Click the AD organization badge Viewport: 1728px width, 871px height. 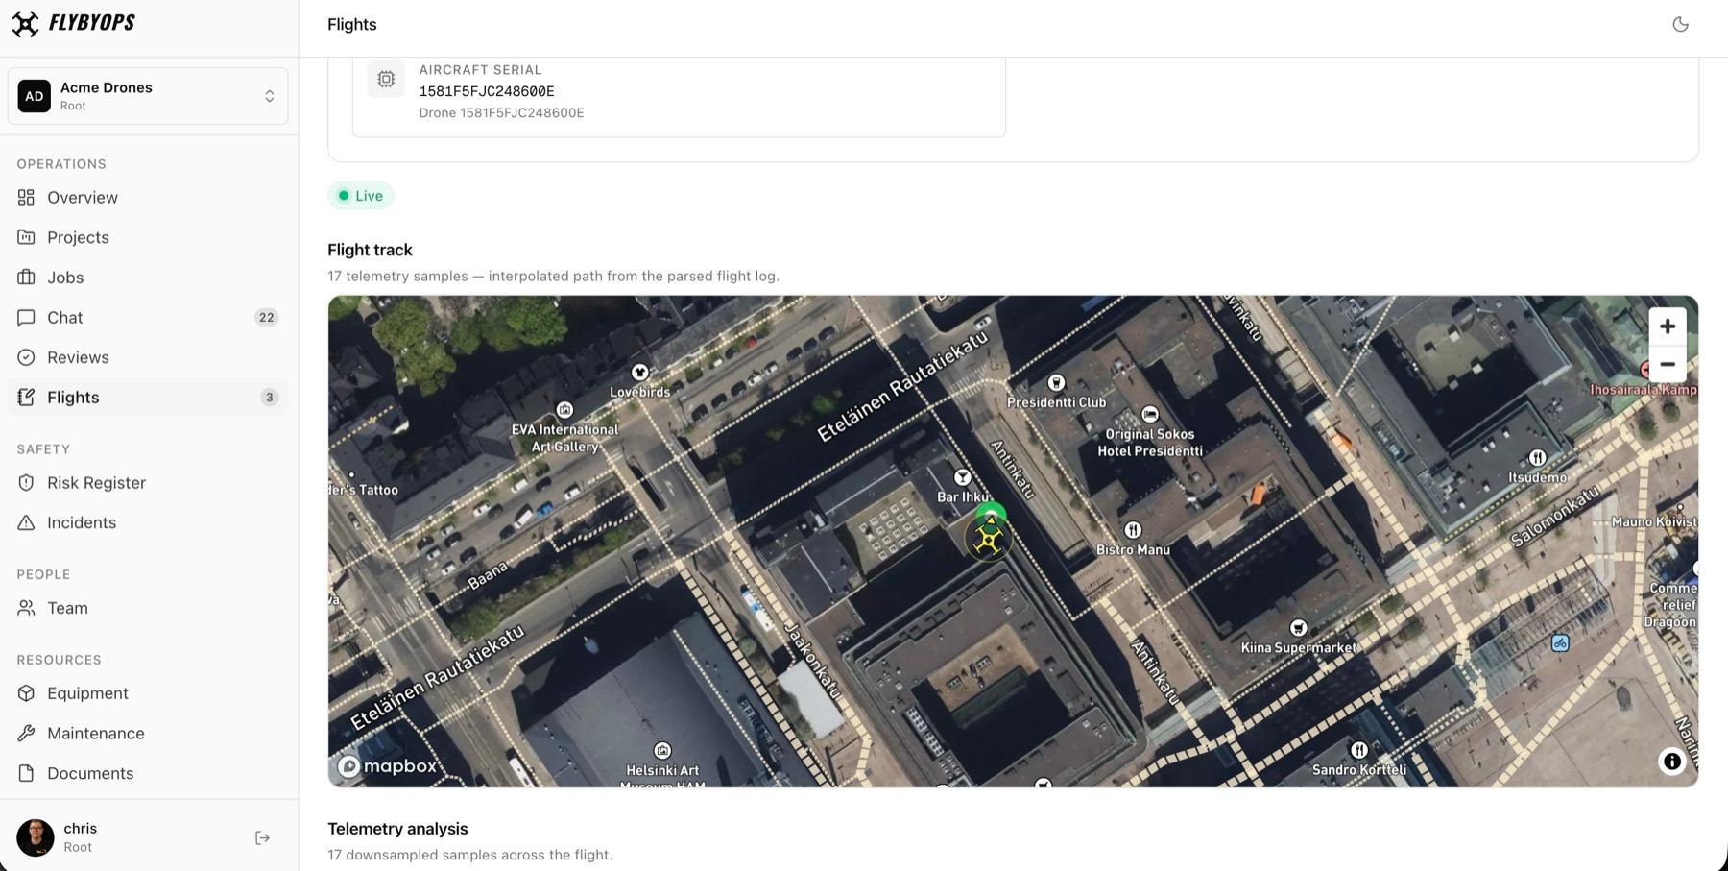click(35, 96)
